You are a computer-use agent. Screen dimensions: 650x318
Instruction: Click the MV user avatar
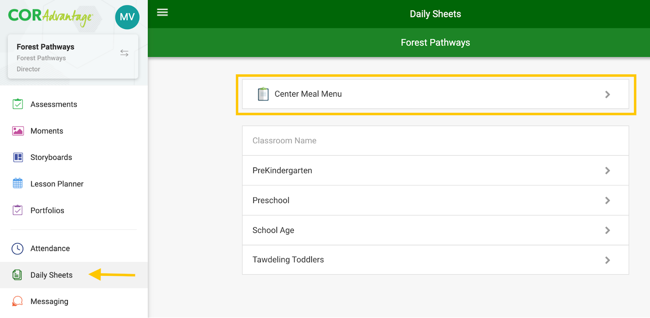(127, 17)
